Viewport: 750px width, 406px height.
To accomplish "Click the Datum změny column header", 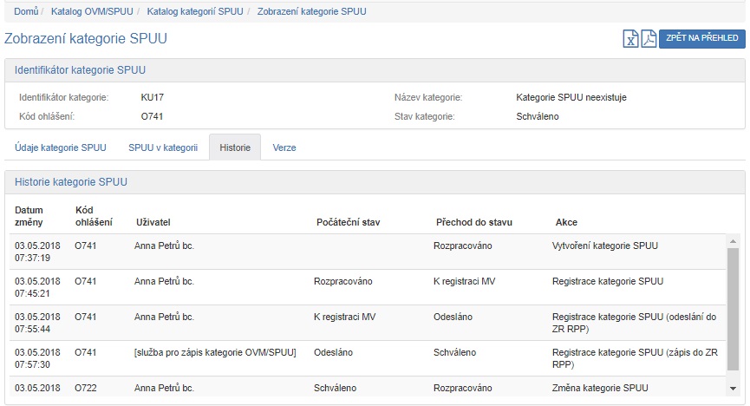I will 29,217.
